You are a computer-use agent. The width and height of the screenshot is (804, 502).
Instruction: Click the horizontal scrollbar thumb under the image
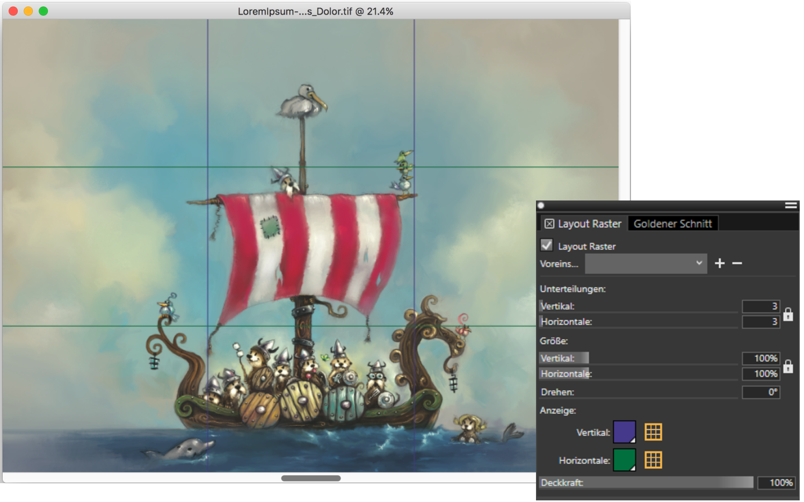point(310,478)
